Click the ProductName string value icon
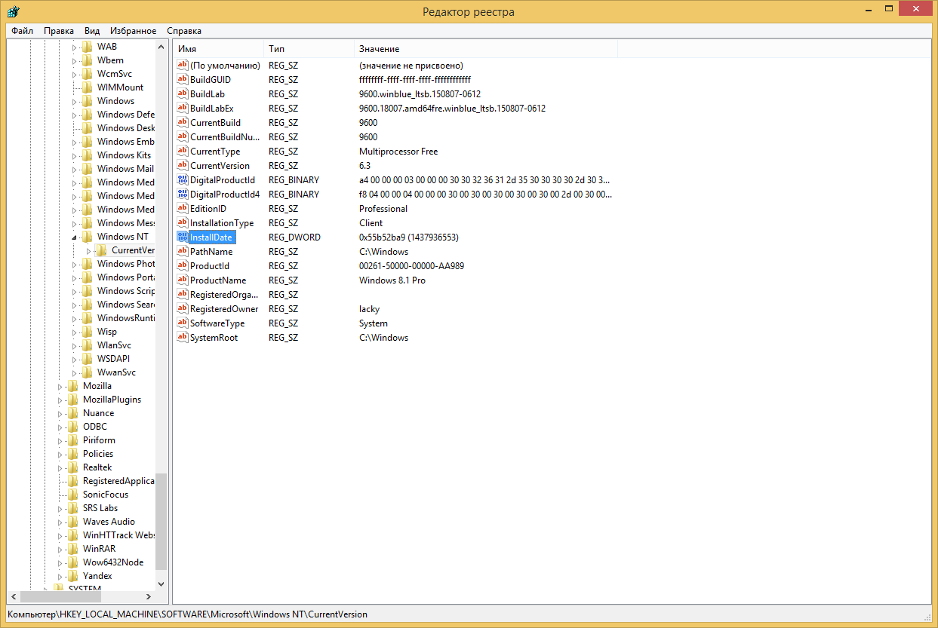Image resolution: width=938 pixels, height=628 pixels. [182, 280]
